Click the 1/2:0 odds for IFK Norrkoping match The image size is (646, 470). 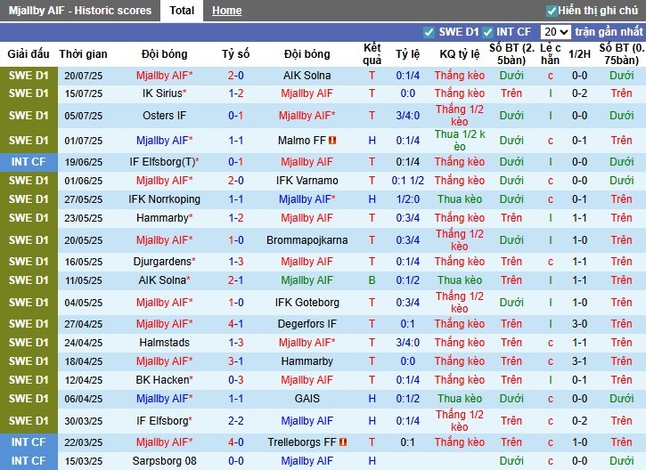point(408,199)
